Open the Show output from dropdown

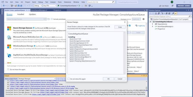pos(37,79)
